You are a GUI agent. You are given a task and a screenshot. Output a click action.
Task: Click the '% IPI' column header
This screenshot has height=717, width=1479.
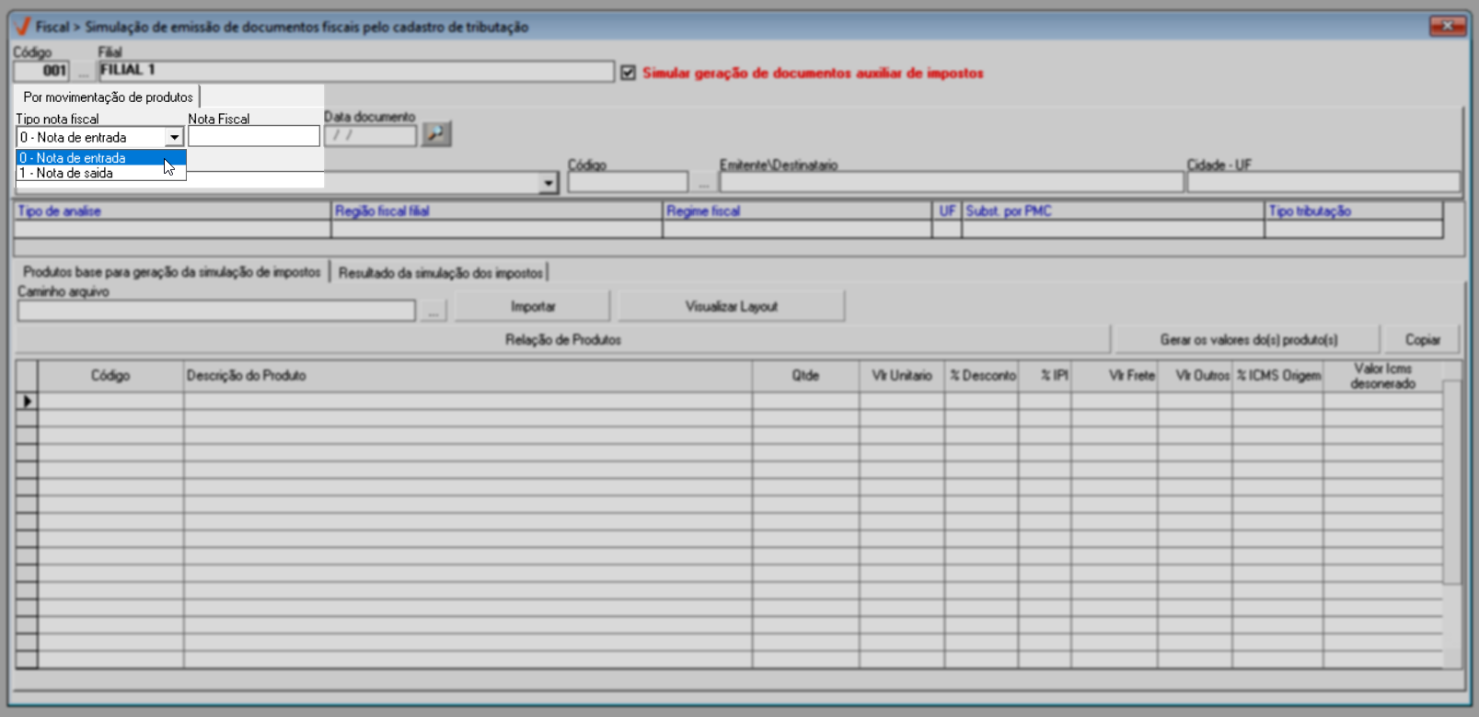click(x=1045, y=375)
